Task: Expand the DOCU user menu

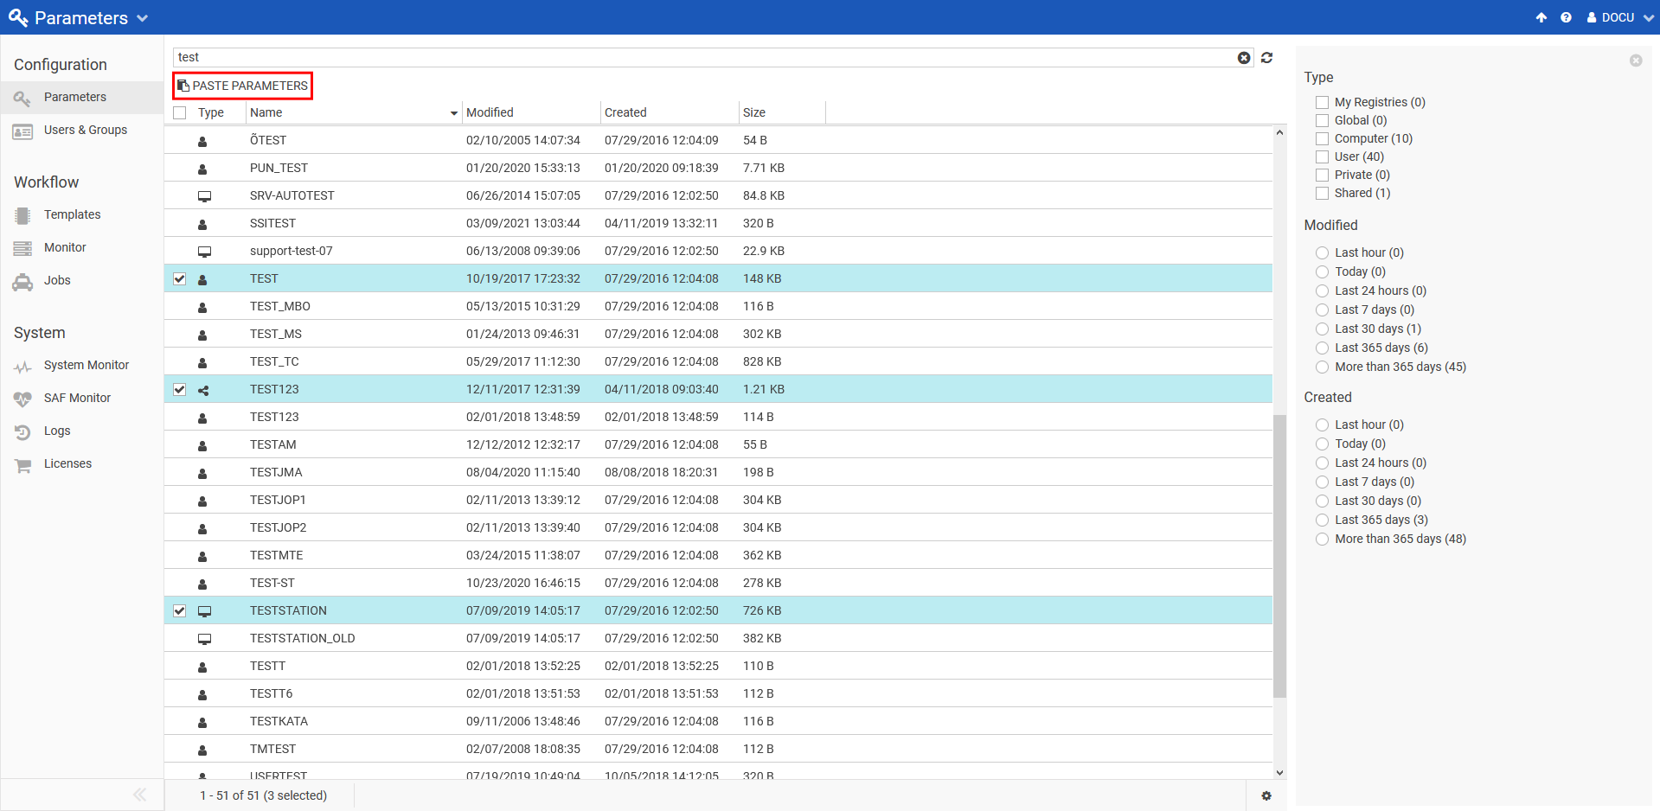Action: coord(1619,17)
